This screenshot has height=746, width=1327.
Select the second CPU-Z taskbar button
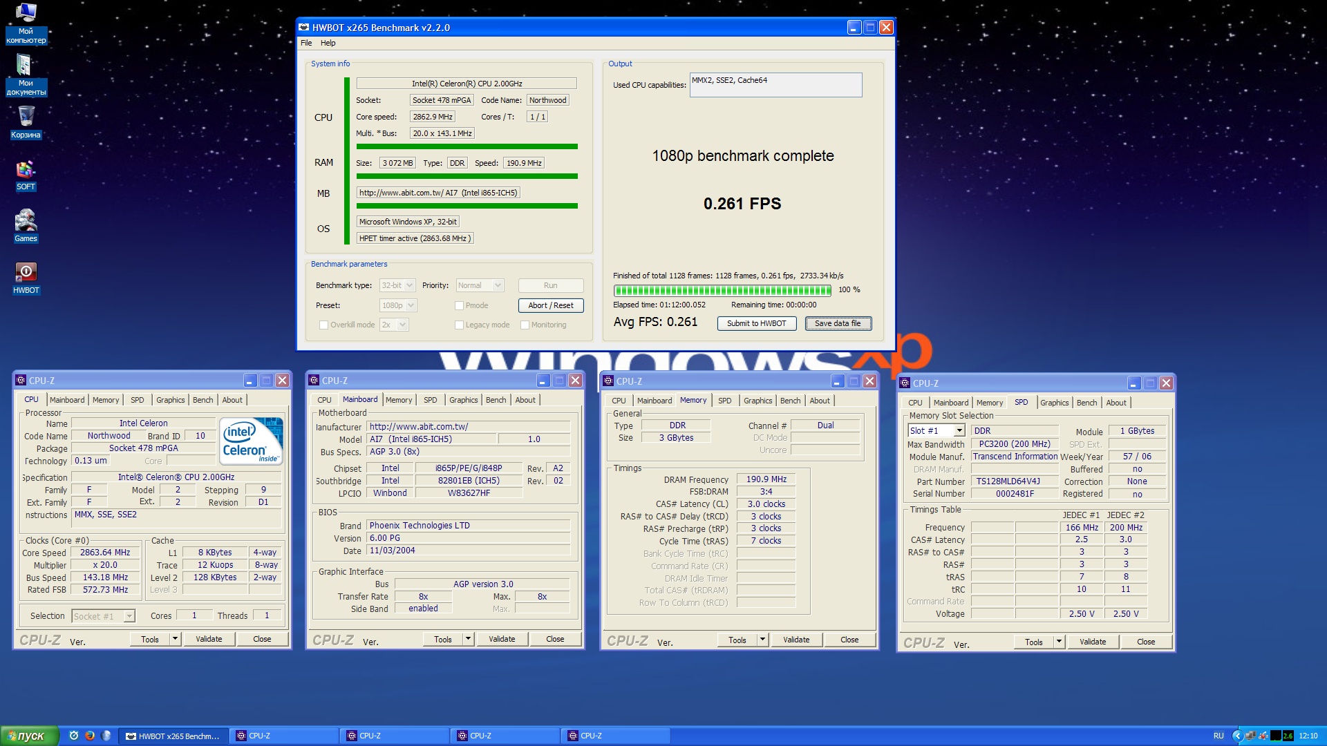395,736
